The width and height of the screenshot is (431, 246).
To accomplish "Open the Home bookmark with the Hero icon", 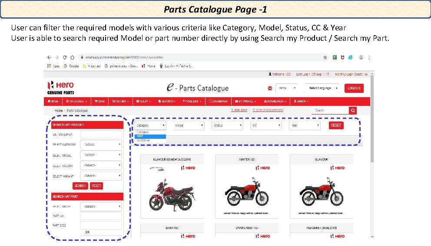I will tap(149, 66).
